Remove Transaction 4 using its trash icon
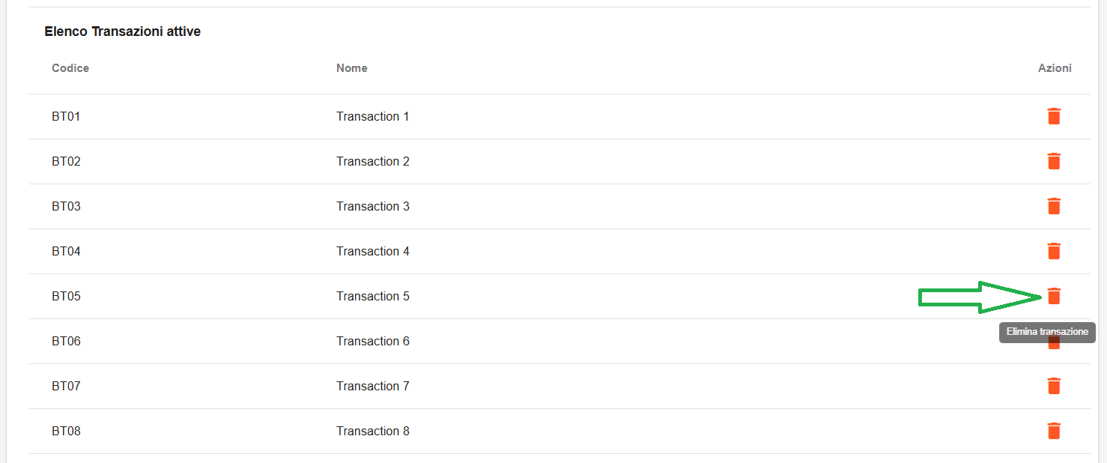This screenshot has height=463, width=1107. coord(1054,251)
